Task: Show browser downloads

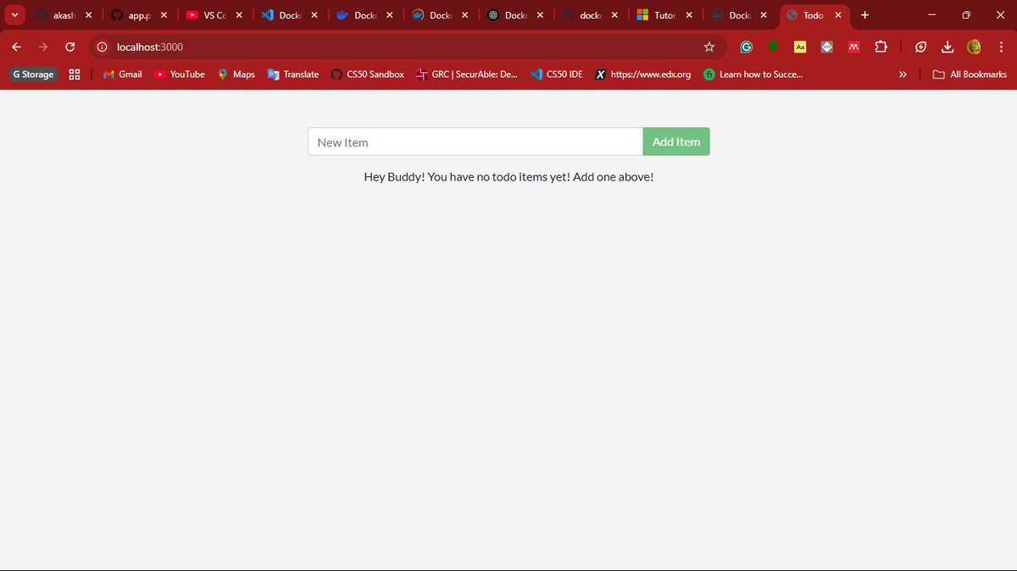Action: [x=948, y=47]
